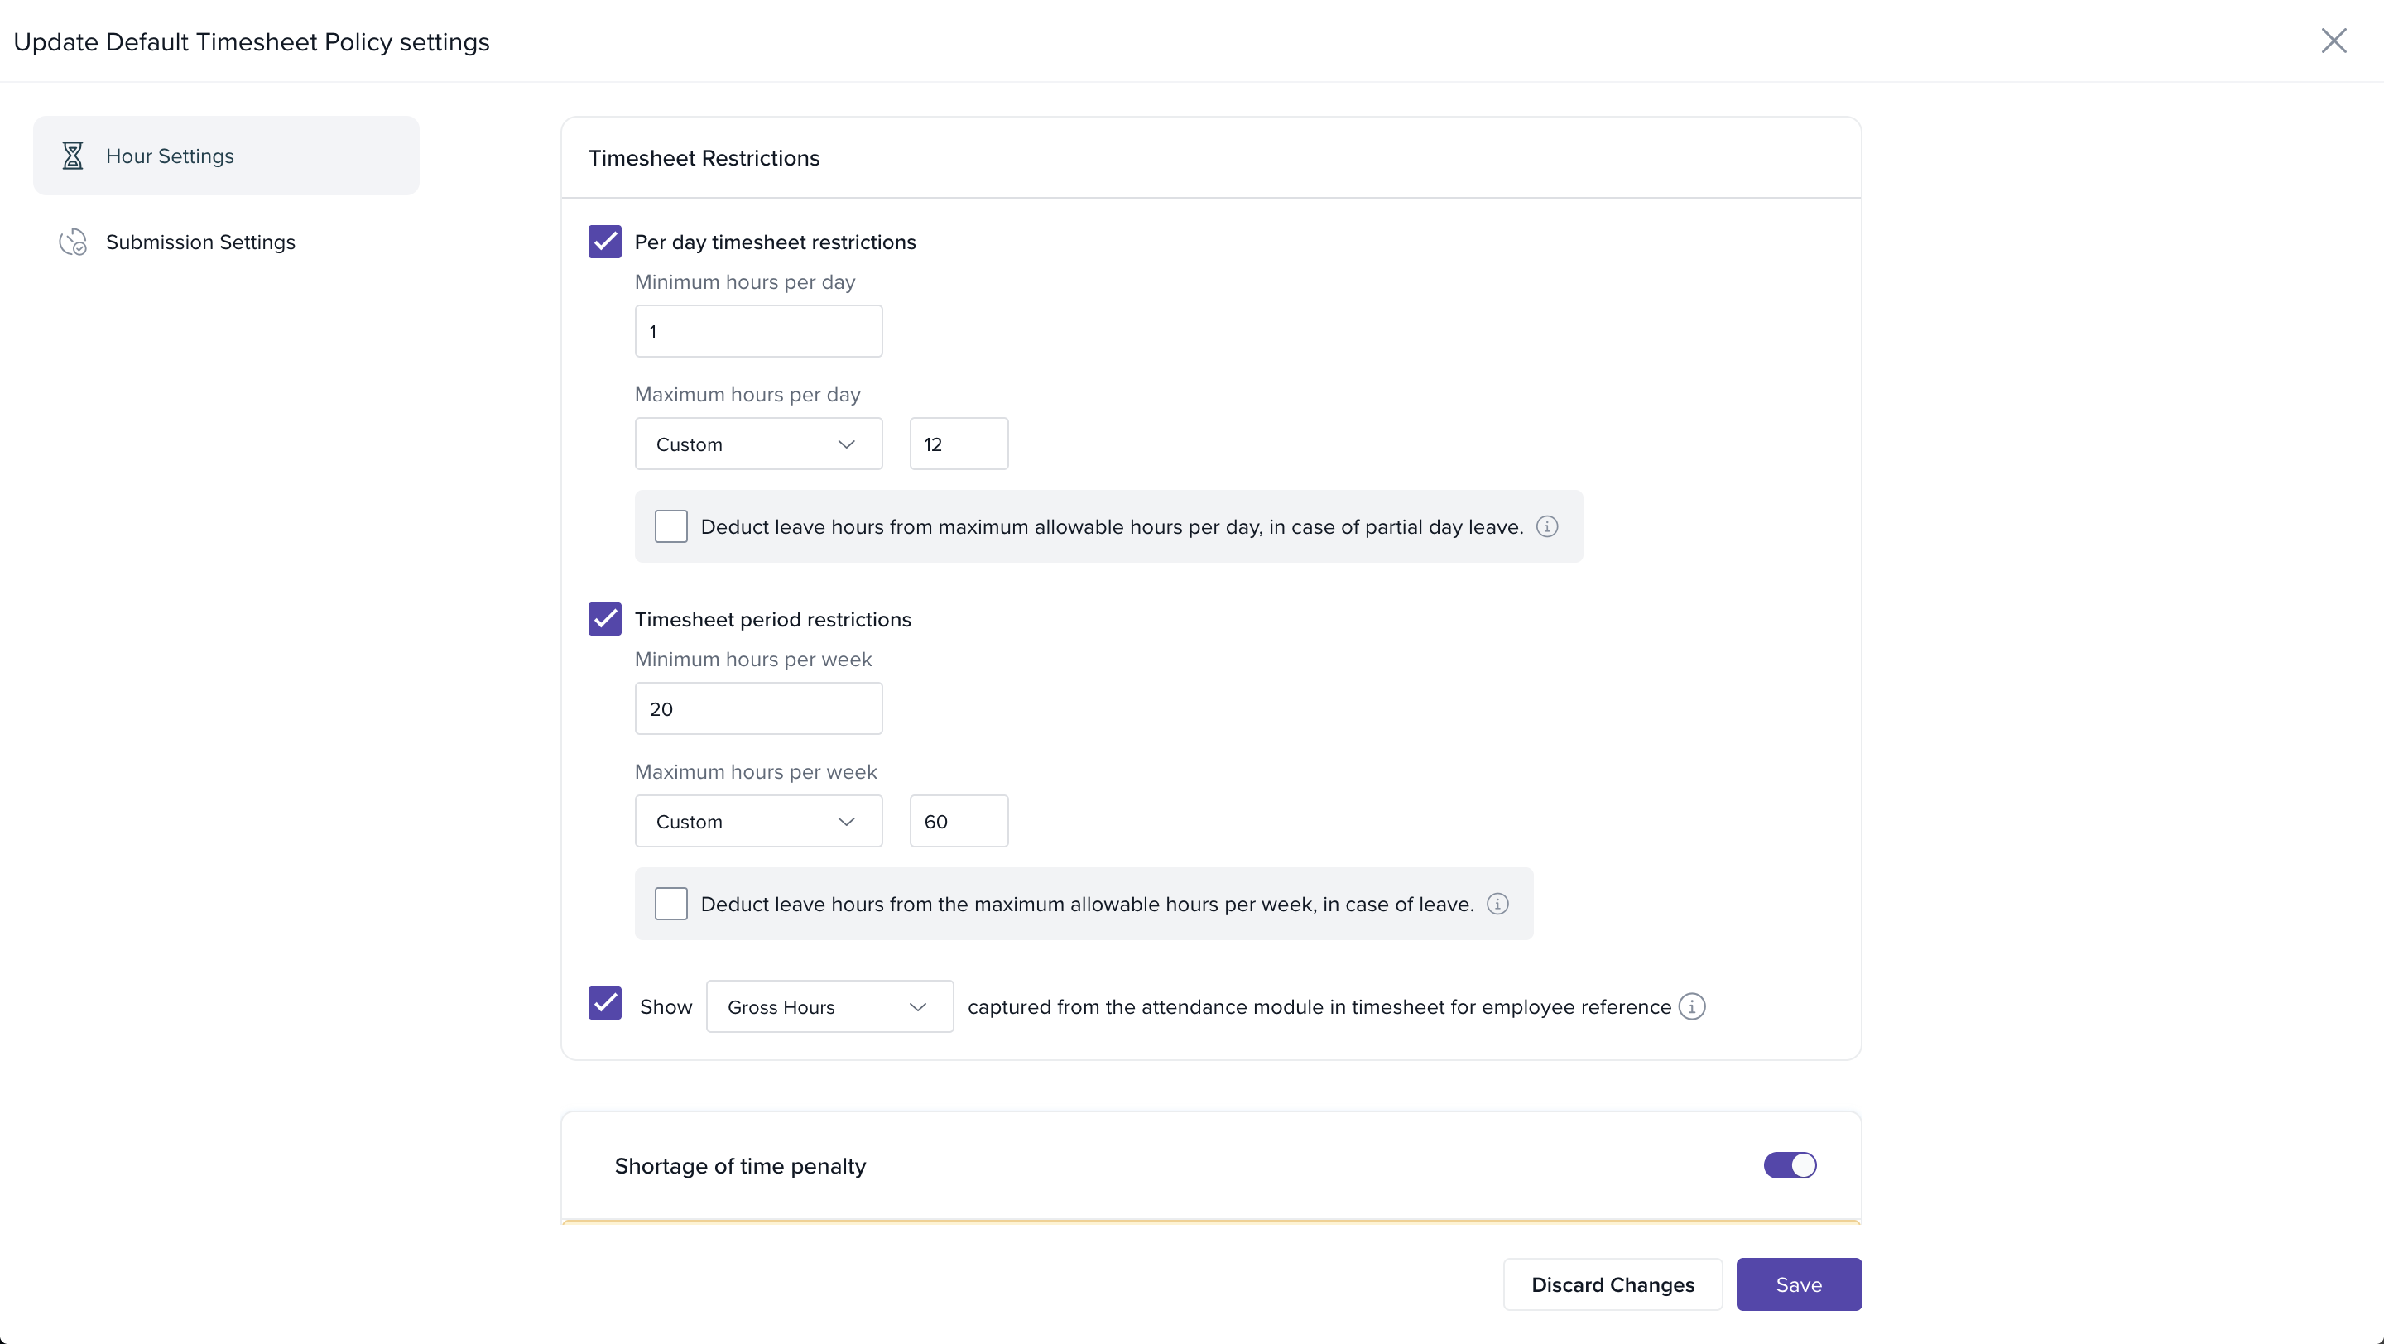Click info icon after attendance module reference text

tap(1692, 1006)
